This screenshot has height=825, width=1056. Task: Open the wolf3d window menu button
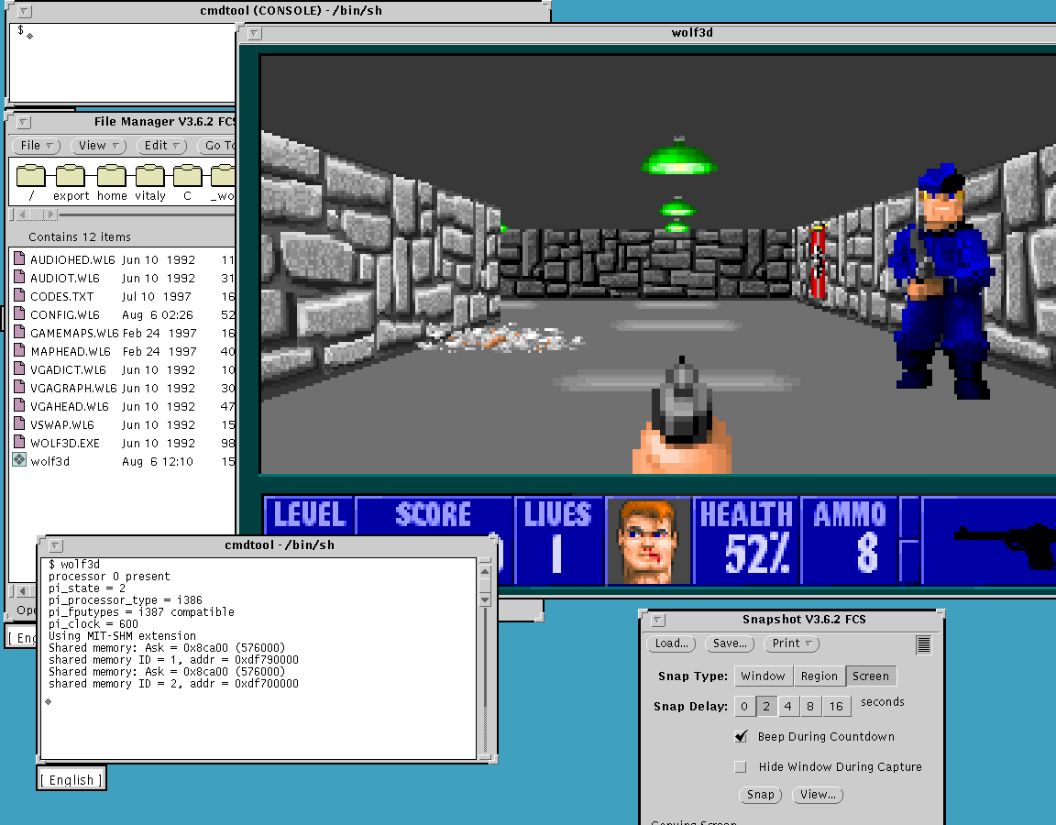255,33
